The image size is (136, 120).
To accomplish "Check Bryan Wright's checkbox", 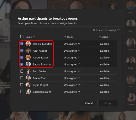I will point(22,85).
